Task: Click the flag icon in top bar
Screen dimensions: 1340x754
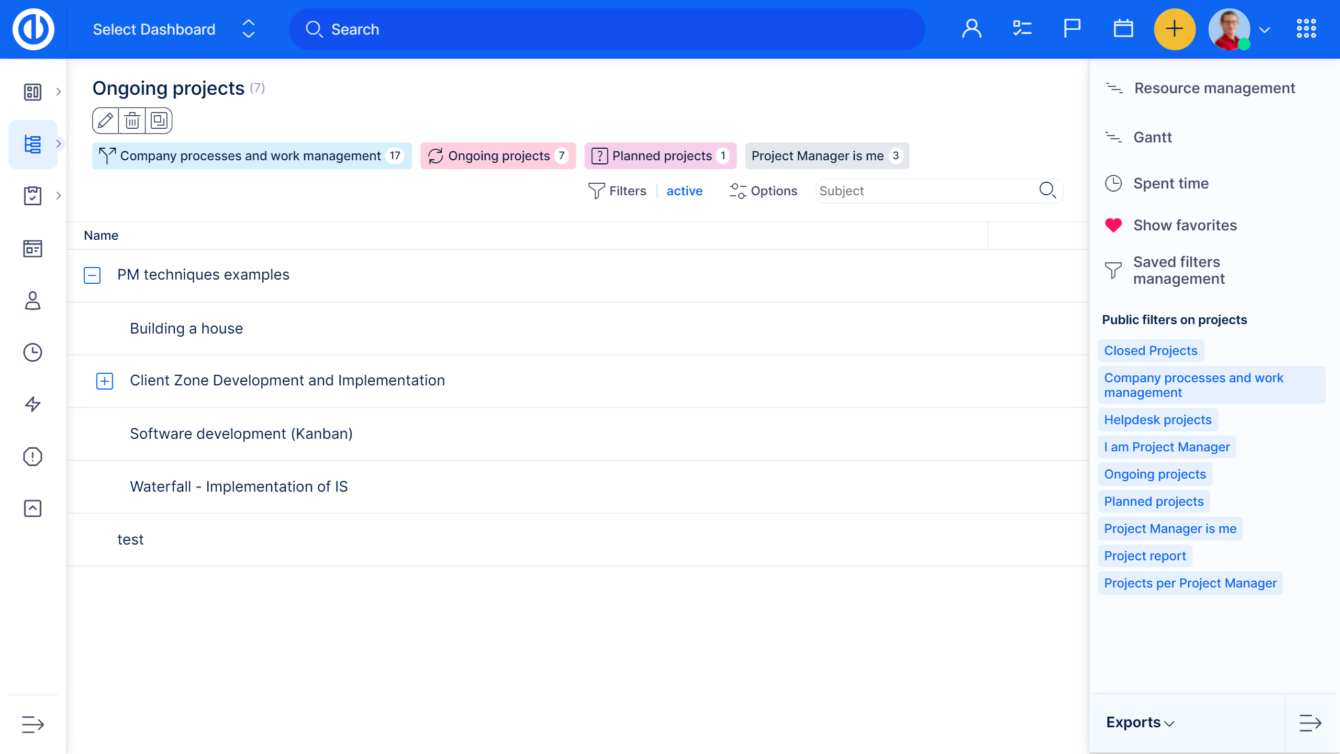Action: point(1071,29)
